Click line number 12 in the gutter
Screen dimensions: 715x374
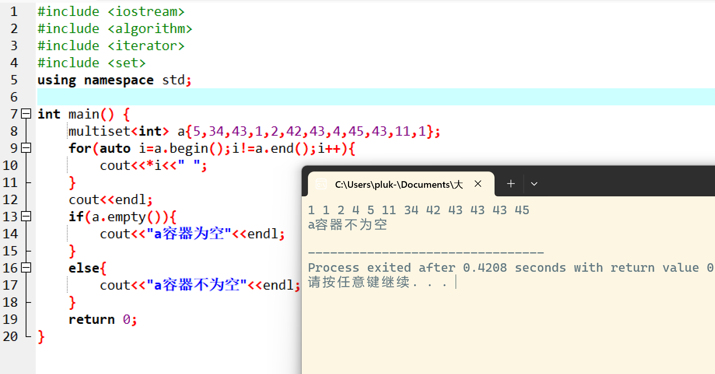pos(11,199)
